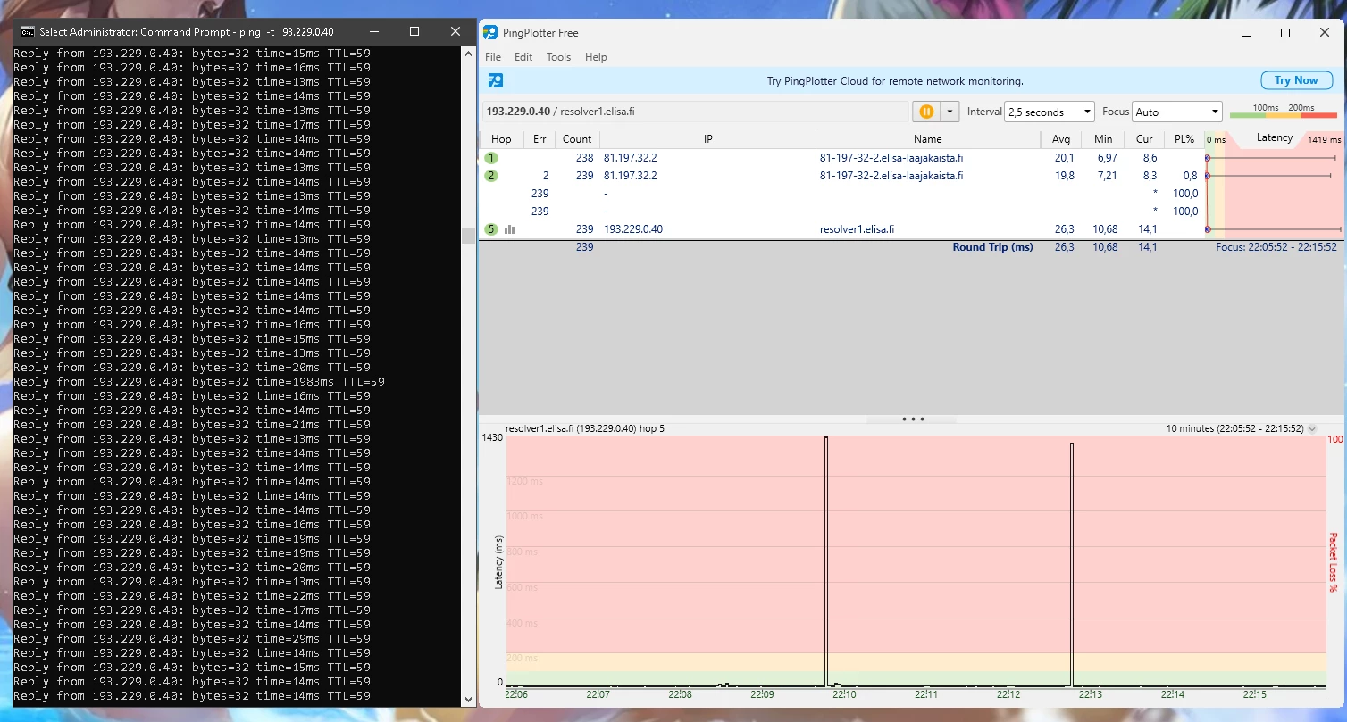Click the Cur column header
The height and width of the screenshot is (722, 1347).
point(1145,139)
